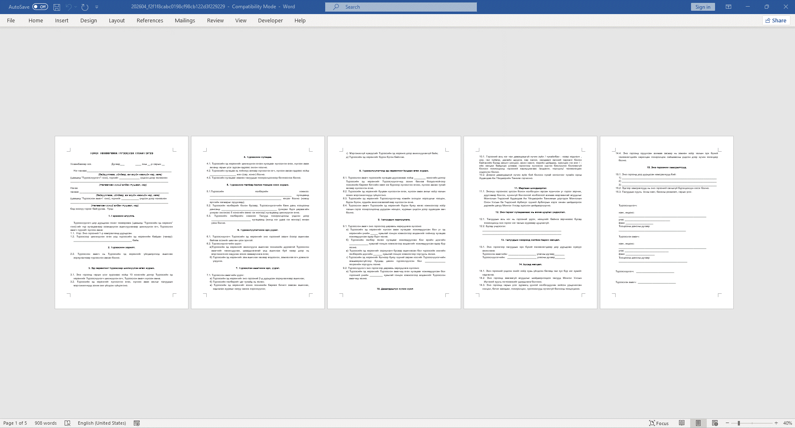
Task: Open Customize Quick Access Toolbar dropdown
Action: pyautogui.click(x=97, y=7)
